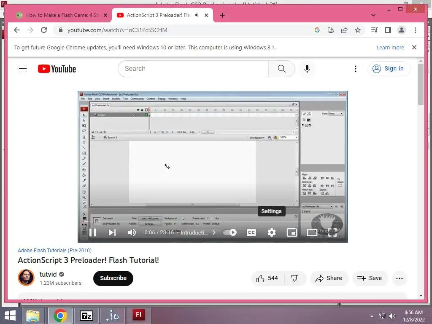This screenshot has width=432, height=324.
Task: Close the ActionScript 3 Preloader tab
Action: 206,15
